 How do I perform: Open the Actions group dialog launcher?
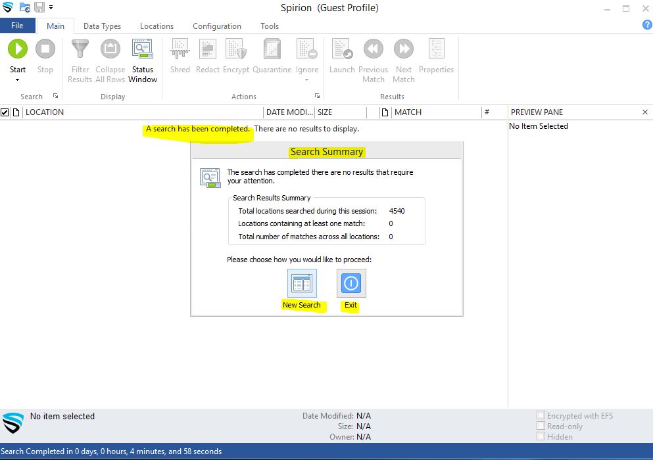pyautogui.click(x=318, y=96)
